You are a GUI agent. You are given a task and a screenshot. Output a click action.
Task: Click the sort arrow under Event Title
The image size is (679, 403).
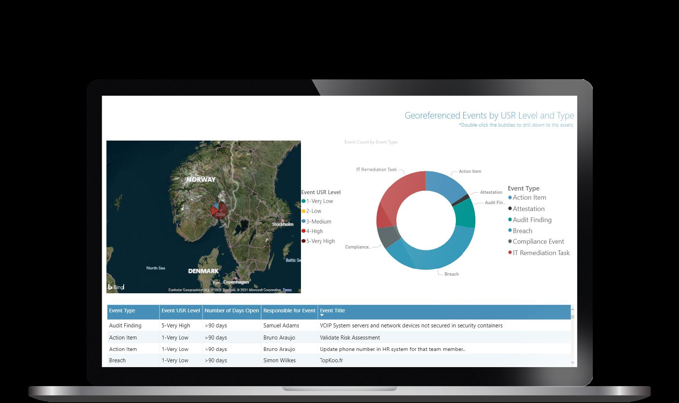[x=322, y=315]
